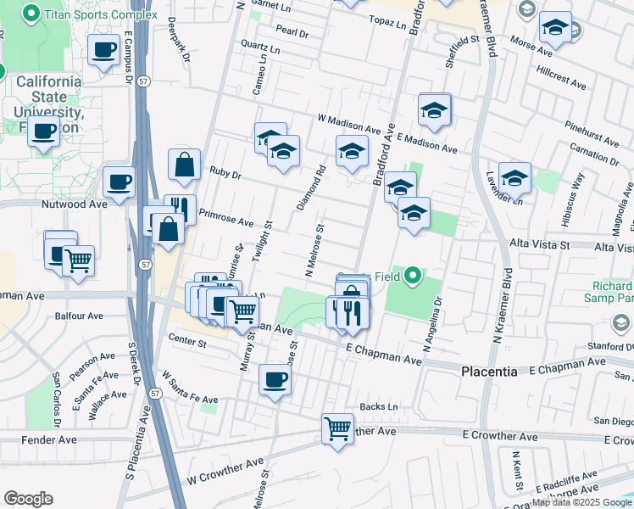The height and width of the screenshot is (509, 634).
Task: Click the Alta Vista St label
Action: click(540, 244)
